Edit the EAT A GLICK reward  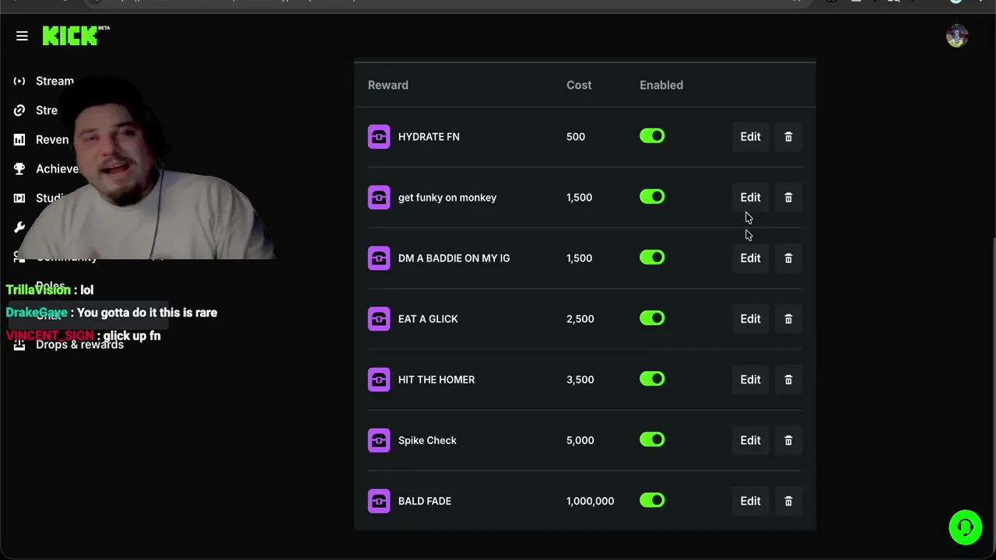[x=750, y=319]
